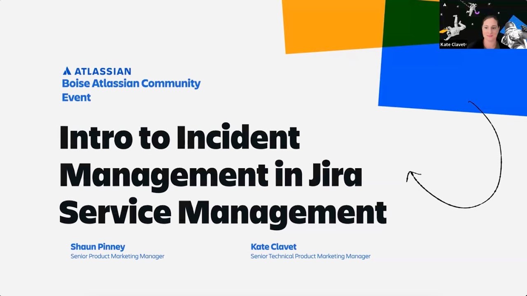Click the "Kate Clavet" name label on the video

(x=453, y=44)
